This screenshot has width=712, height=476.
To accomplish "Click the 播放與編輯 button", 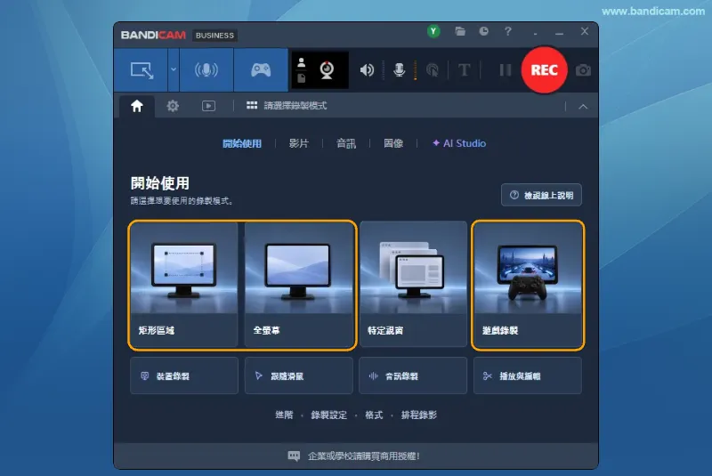I will tap(528, 375).
